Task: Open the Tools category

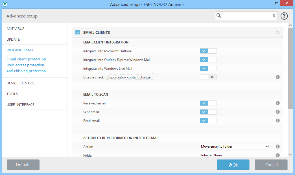Action: [x=35, y=94]
